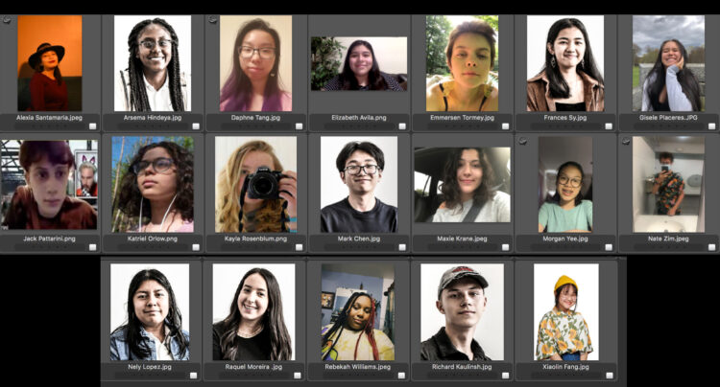Click the badge icon on Nate Zim cell
720x387 pixels.
tap(626, 141)
